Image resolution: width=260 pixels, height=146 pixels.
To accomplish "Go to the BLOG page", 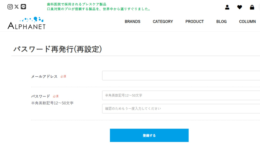I will (x=221, y=22).
